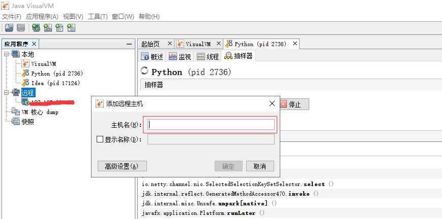Click the network icon beside 远程
442x219 pixels.
(15, 92)
